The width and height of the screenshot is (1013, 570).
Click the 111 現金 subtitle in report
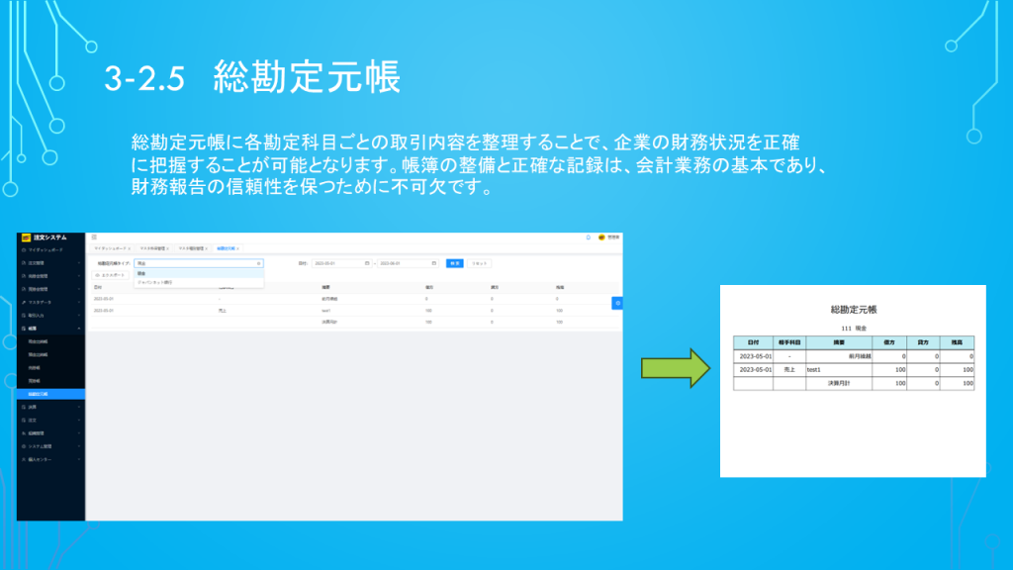coord(854,329)
